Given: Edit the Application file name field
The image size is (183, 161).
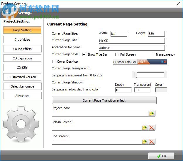Looking at the screenshot, I should (x=132, y=48).
